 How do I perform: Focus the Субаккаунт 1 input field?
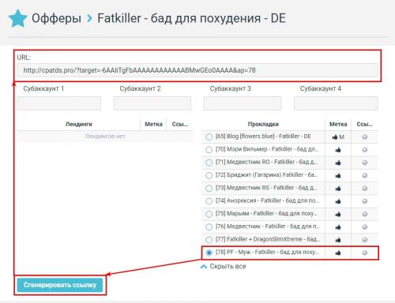(x=59, y=103)
